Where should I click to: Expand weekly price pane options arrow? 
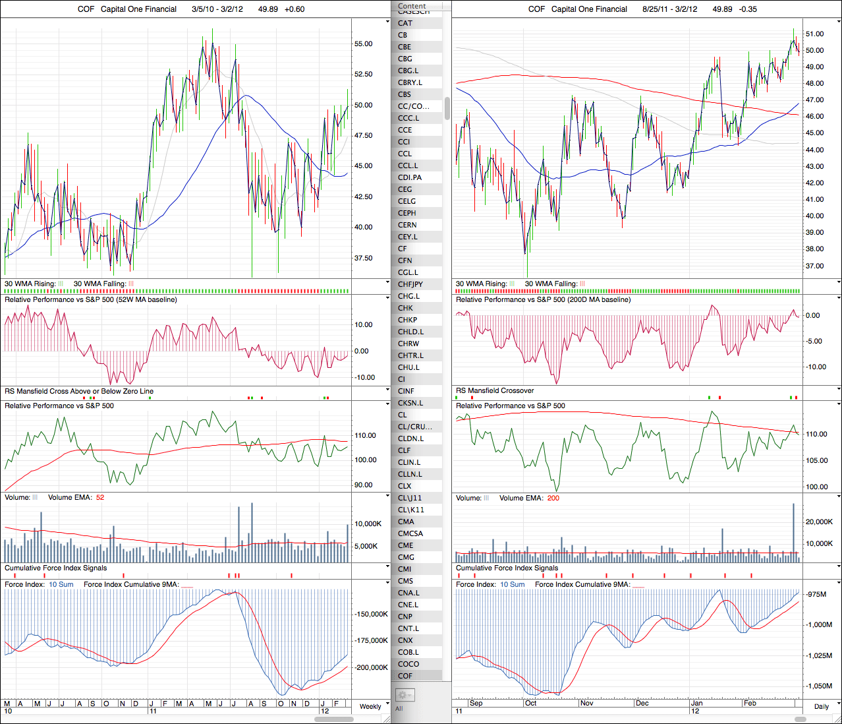click(x=387, y=22)
